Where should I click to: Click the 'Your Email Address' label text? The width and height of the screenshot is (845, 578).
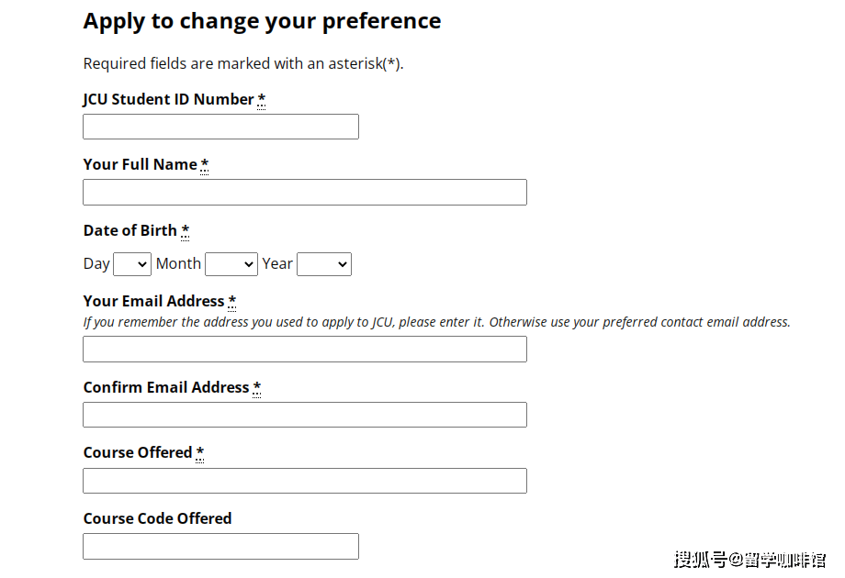(x=153, y=301)
